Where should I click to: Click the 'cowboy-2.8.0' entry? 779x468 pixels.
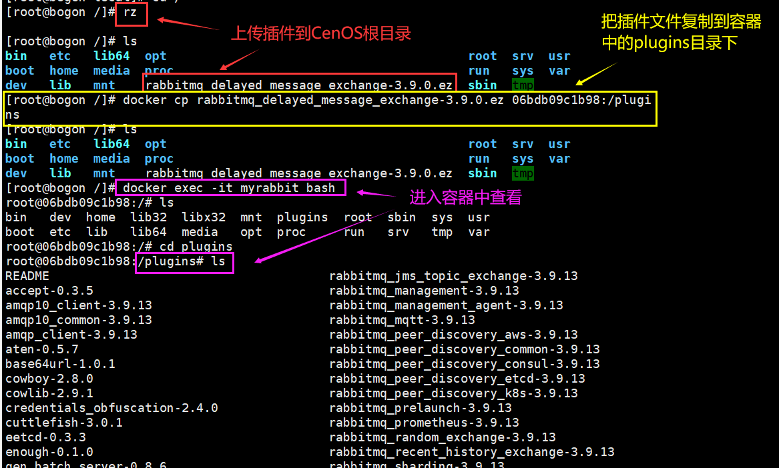tap(49, 379)
